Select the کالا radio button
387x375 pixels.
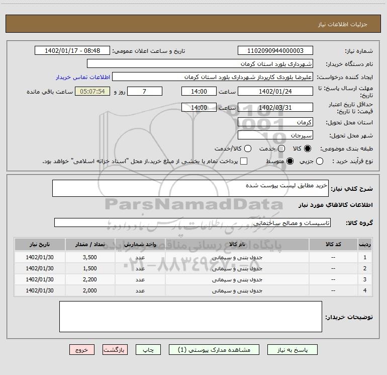click(308, 148)
